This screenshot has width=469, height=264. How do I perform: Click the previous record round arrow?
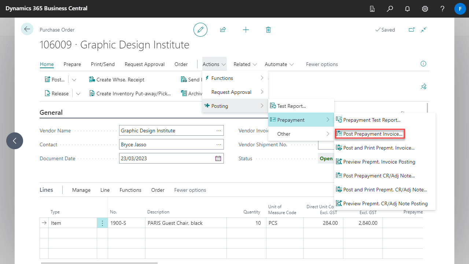(x=15, y=140)
